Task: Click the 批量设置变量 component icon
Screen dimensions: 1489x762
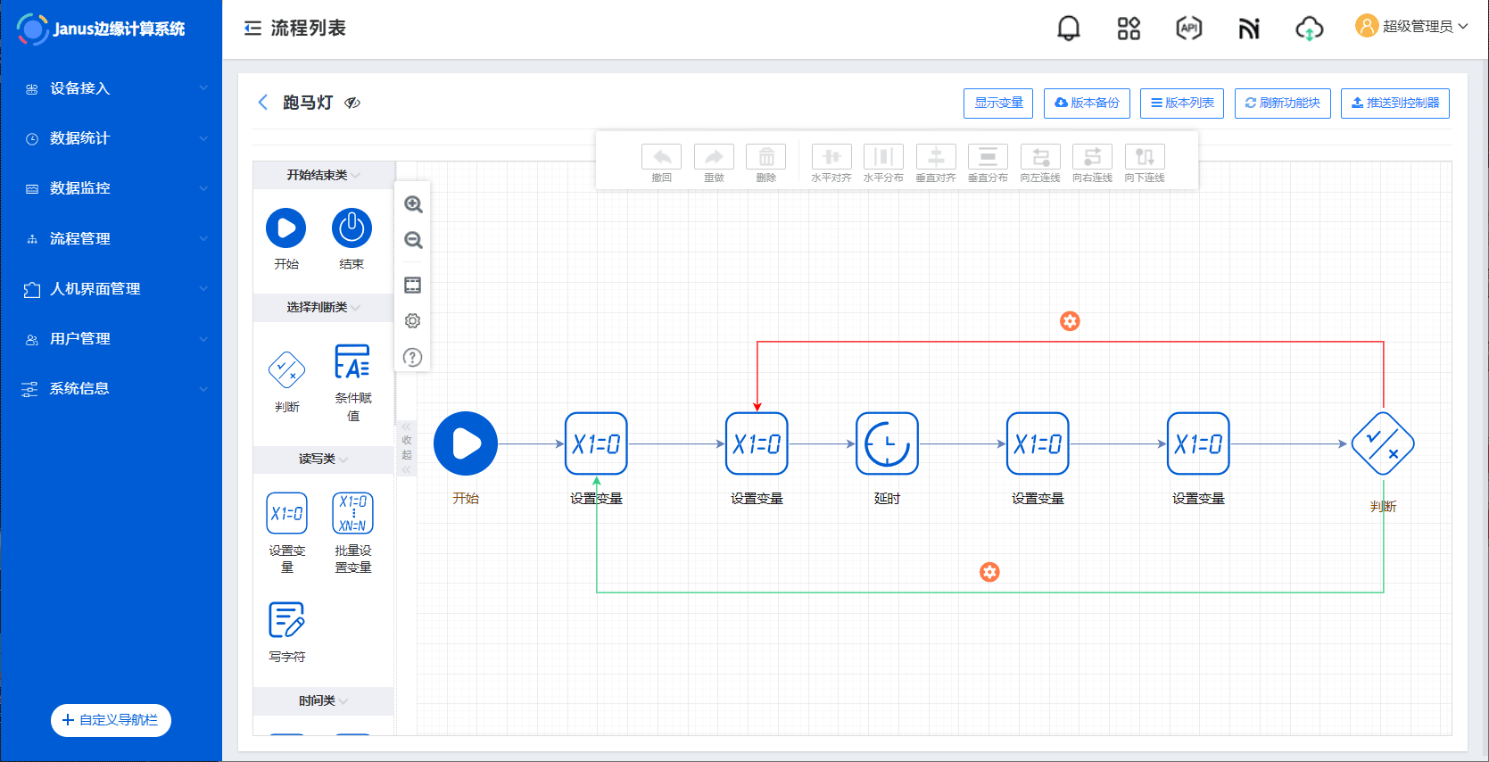Action: tap(352, 514)
